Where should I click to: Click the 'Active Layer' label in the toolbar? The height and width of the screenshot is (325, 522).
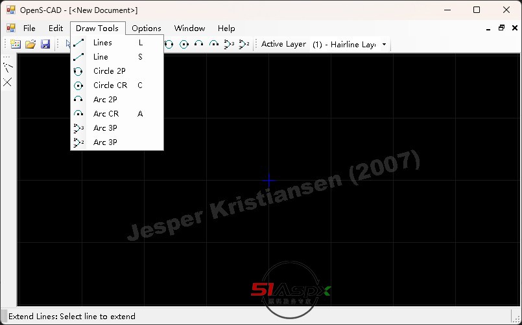[283, 44]
